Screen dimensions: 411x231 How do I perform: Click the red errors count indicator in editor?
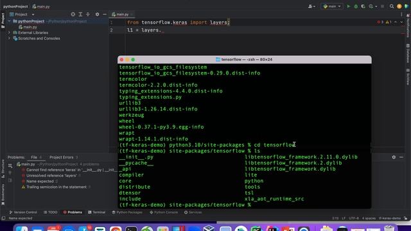pos(380,22)
